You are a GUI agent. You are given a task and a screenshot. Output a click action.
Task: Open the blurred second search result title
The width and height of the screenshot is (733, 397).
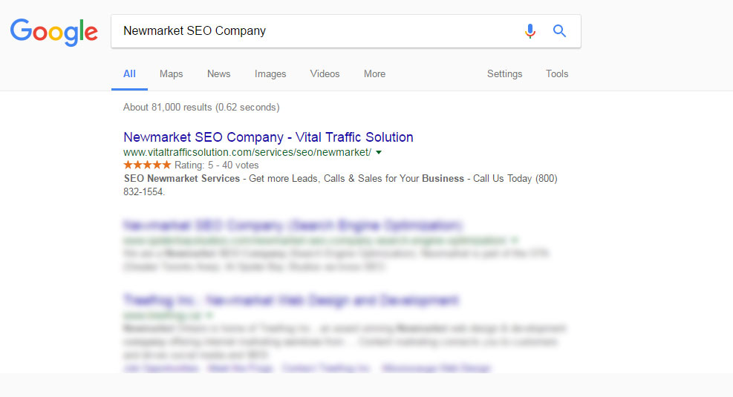(x=293, y=226)
